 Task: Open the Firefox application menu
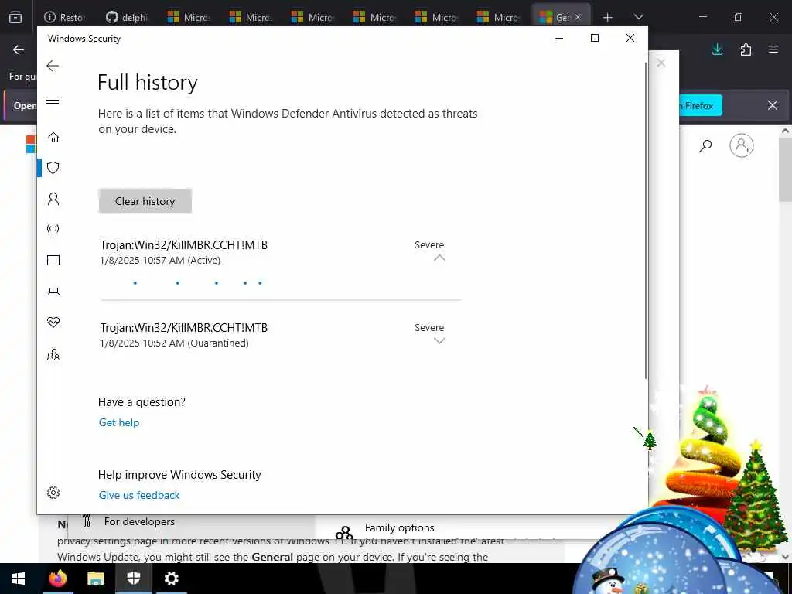(x=773, y=49)
